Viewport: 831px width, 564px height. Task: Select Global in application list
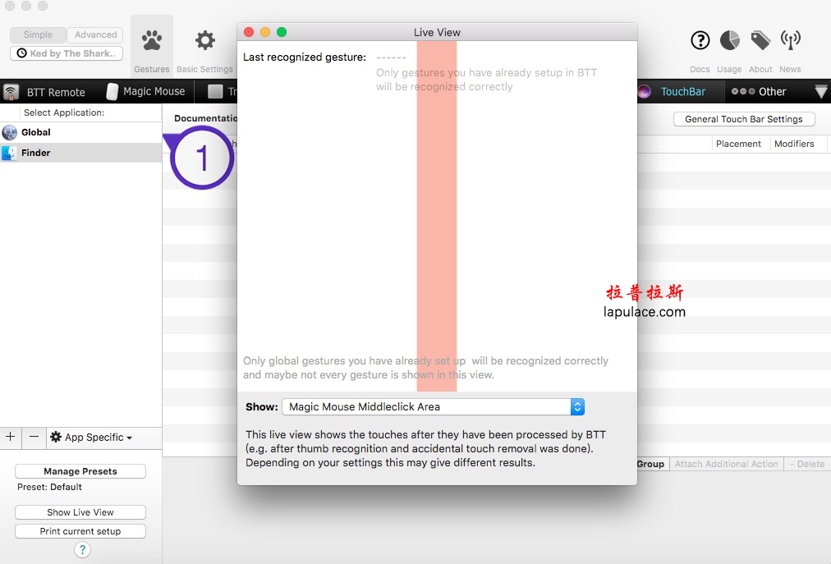pyautogui.click(x=81, y=132)
